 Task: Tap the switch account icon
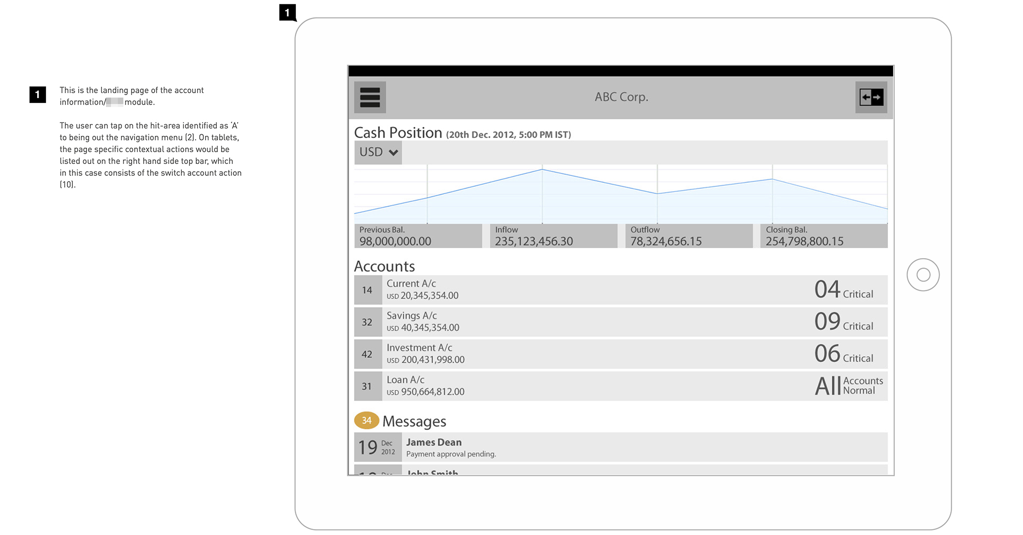871,98
